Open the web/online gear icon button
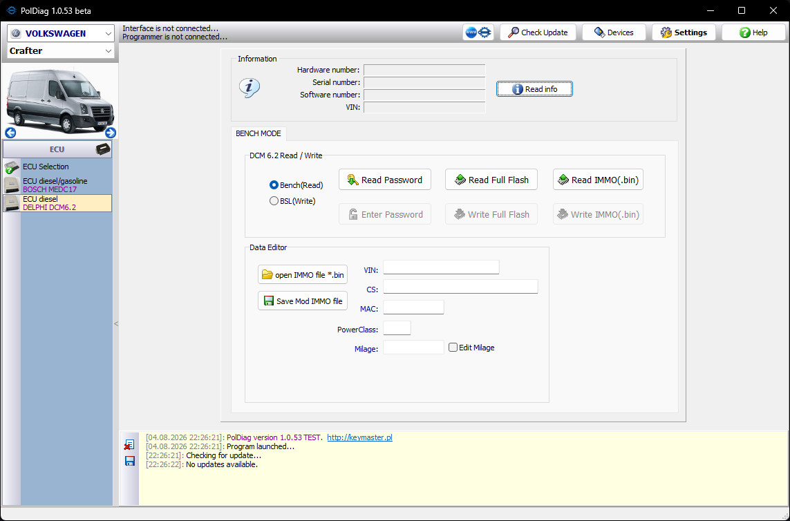This screenshot has width=790, height=521. point(478,32)
